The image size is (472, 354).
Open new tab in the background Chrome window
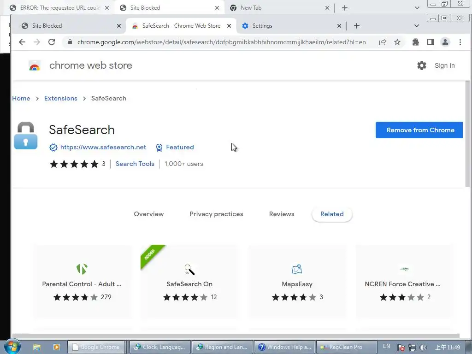click(345, 8)
